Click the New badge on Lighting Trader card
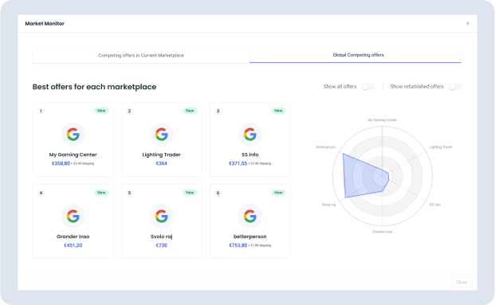This screenshot has height=305, width=495. click(190, 111)
